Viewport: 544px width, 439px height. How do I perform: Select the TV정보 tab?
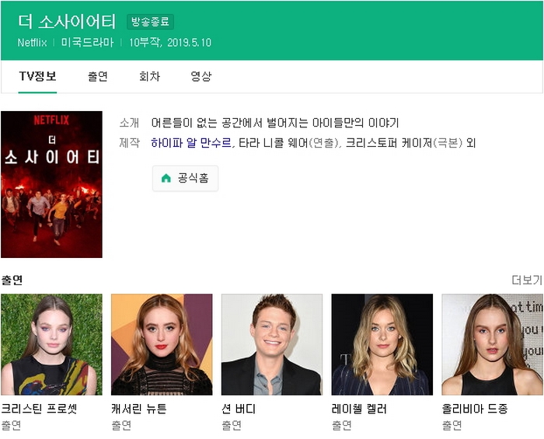(37, 76)
